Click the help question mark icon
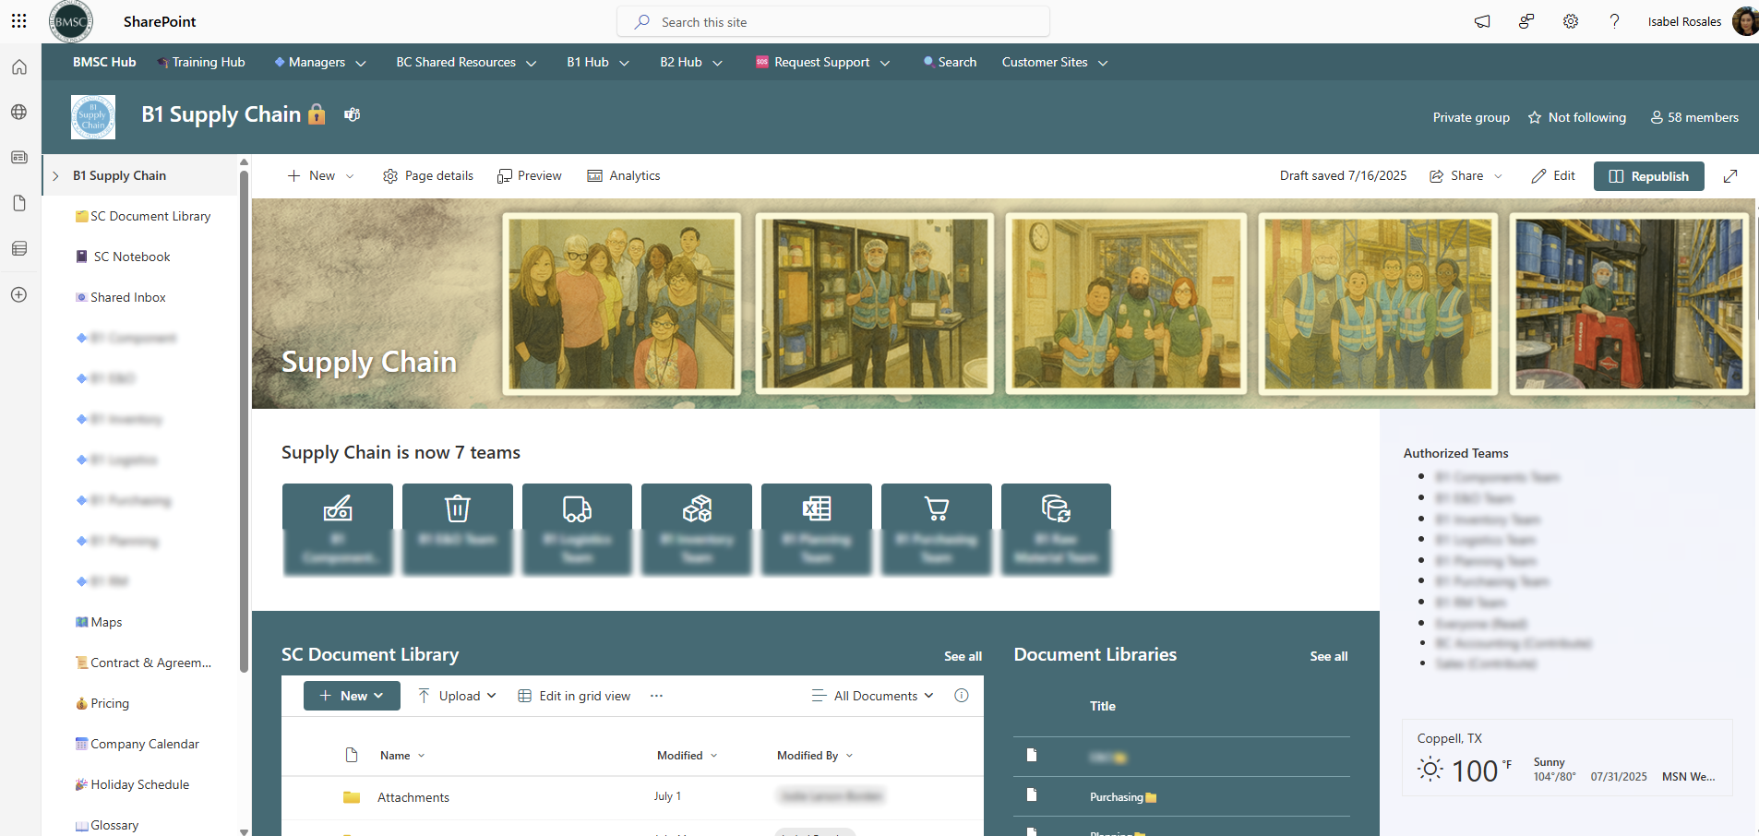This screenshot has height=836, width=1759. click(x=1614, y=21)
